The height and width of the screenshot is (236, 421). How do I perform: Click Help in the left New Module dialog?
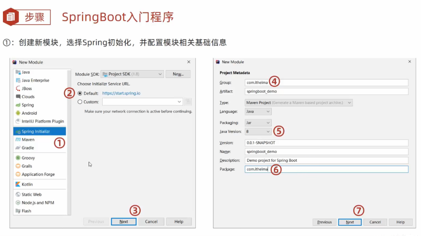[x=179, y=221]
